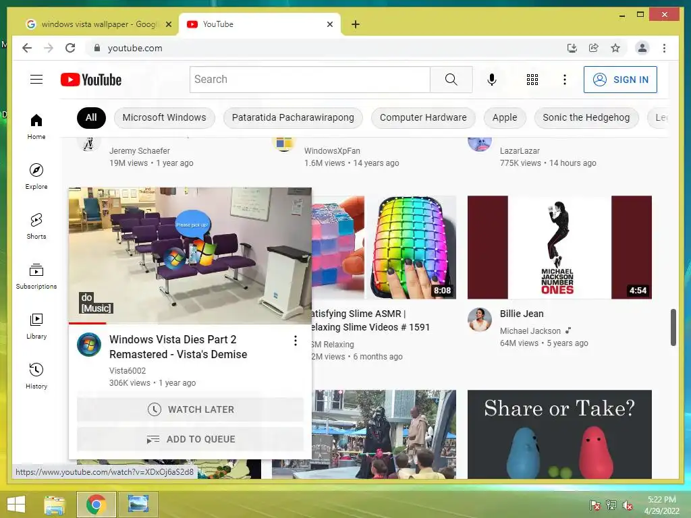Click ADD TO QUEUE button
This screenshot has width=691, height=518.
point(190,439)
